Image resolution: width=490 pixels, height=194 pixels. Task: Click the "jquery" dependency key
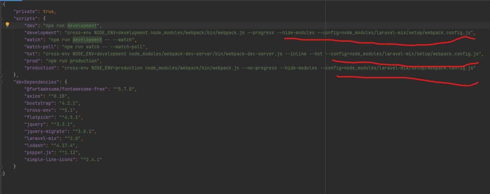[35, 124]
